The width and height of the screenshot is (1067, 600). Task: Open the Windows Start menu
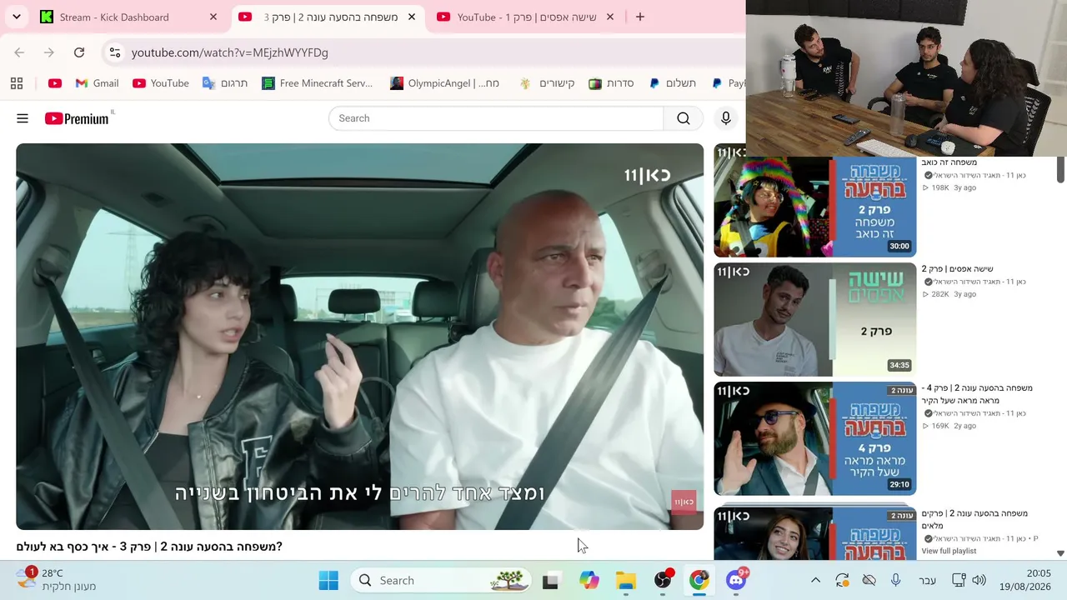click(x=328, y=581)
